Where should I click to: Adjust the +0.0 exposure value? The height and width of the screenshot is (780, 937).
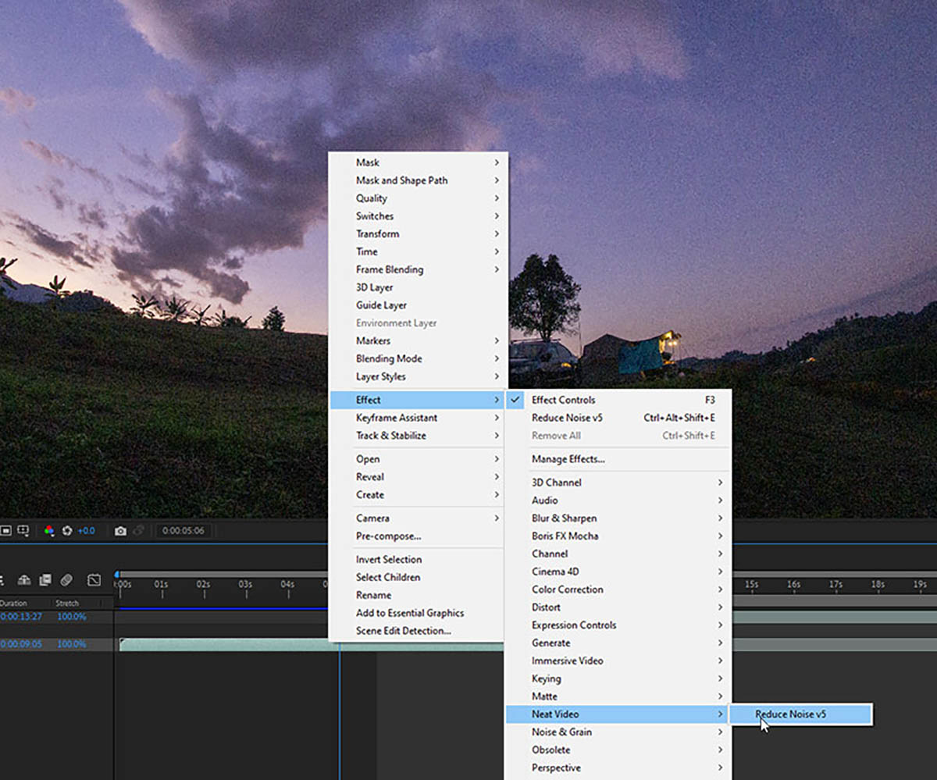click(x=86, y=531)
